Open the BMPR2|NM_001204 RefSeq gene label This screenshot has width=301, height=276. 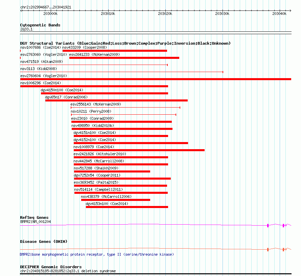coord(36,222)
